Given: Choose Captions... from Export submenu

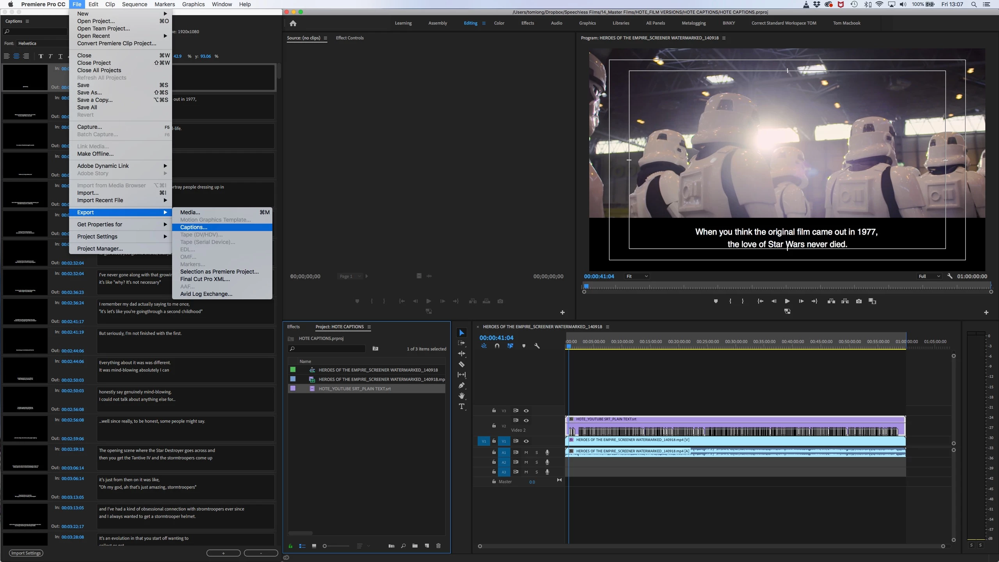Looking at the screenshot, I should 194,227.
